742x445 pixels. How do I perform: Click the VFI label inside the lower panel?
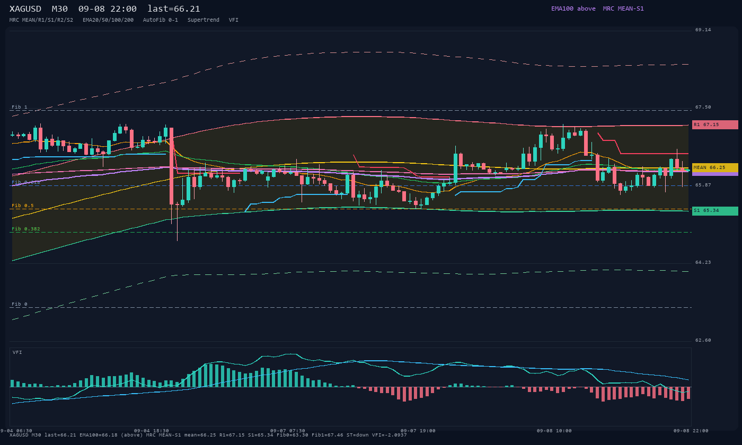click(17, 352)
